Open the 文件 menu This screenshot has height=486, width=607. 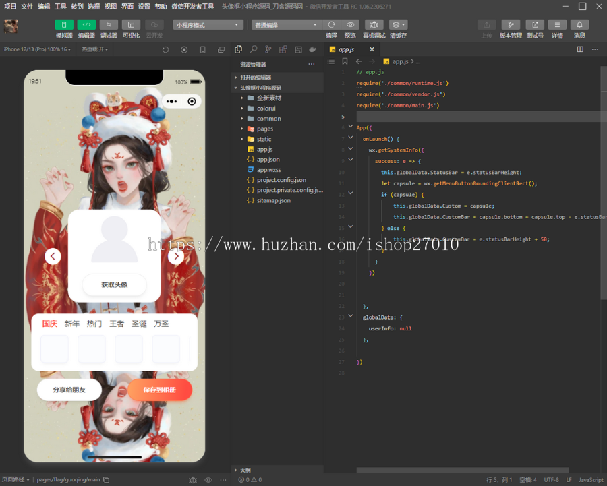coord(27,6)
